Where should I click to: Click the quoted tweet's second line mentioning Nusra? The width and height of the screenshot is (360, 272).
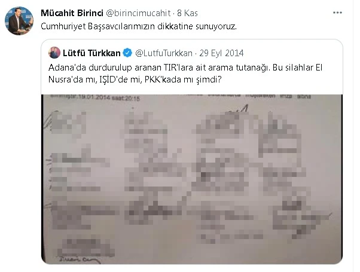pos(135,80)
